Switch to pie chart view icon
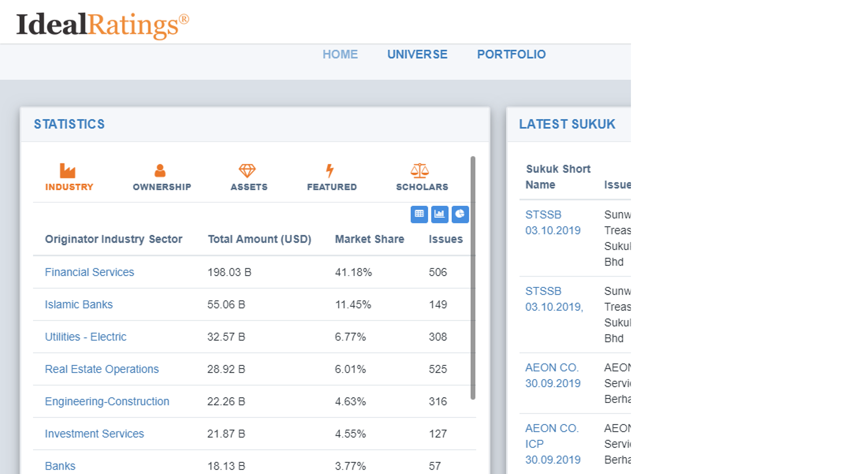Viewport: 843px width, 474px height. (460, 214)
